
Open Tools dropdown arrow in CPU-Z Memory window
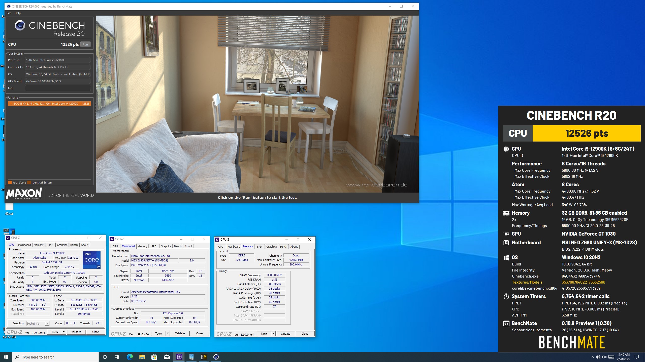273,334
